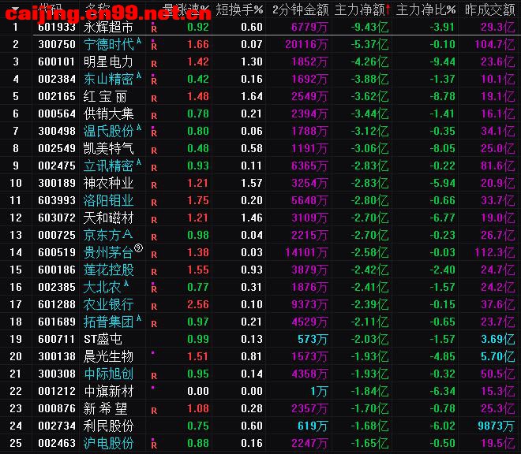Click the R marker next to 拓普集团
Image resolution: width=521 pixels, height=454 pixels.
click(154, 324)
